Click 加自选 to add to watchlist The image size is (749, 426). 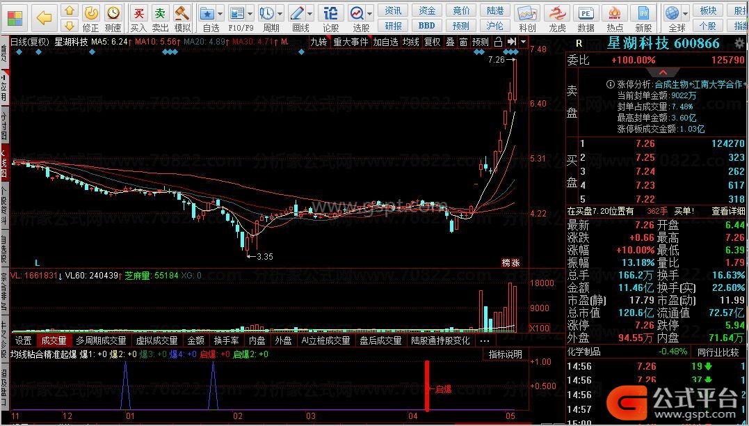tap(385, 42)
